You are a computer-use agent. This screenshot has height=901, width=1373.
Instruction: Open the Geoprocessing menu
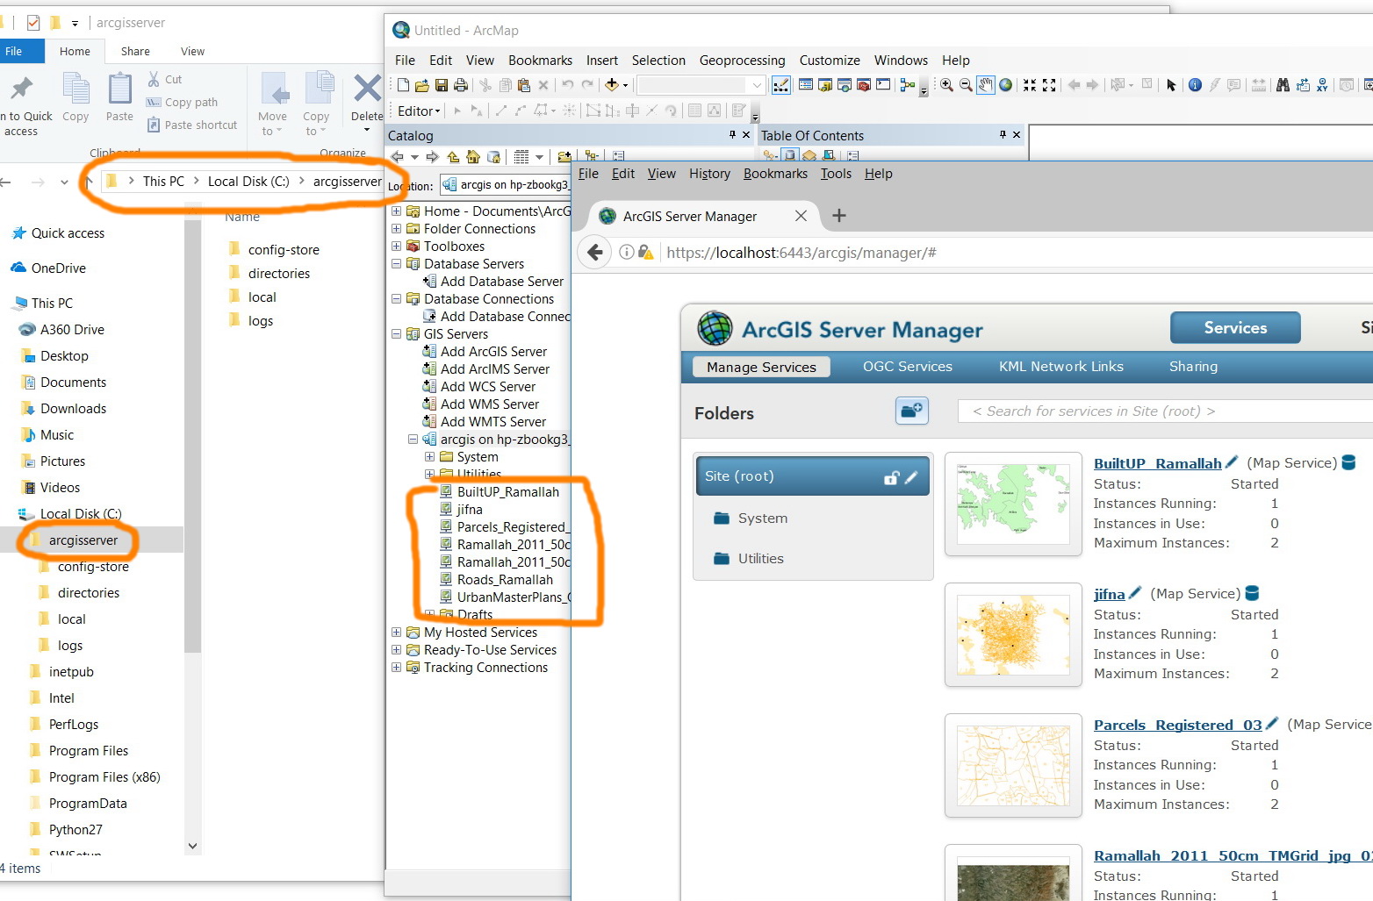coord(742,61)
